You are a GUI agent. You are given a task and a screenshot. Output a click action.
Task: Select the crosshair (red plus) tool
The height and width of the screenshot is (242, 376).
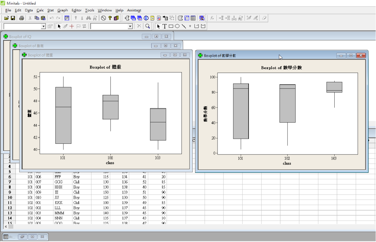click(x=71, y=26)
